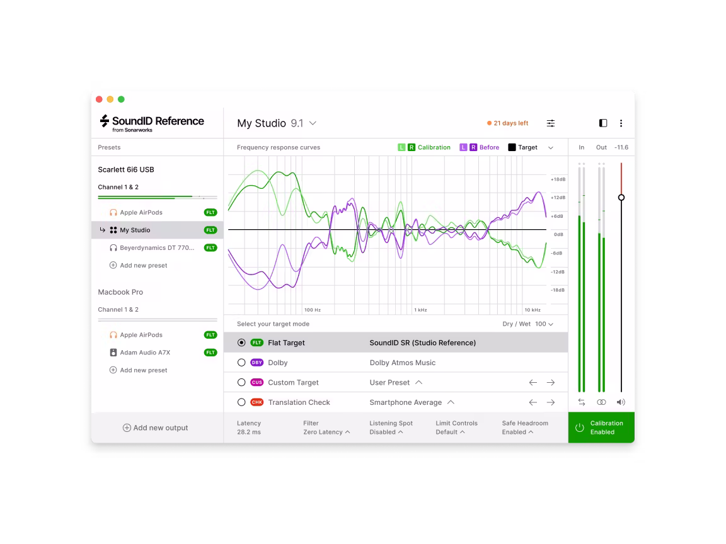Click the headphones icon beside Apple AirPods
Viewport: 726px width, 544px height.
tap(112, 212)
